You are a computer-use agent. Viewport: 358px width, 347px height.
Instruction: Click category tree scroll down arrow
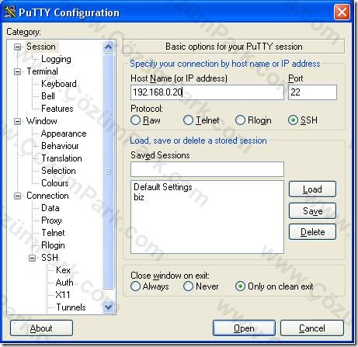tap(108, 307)
